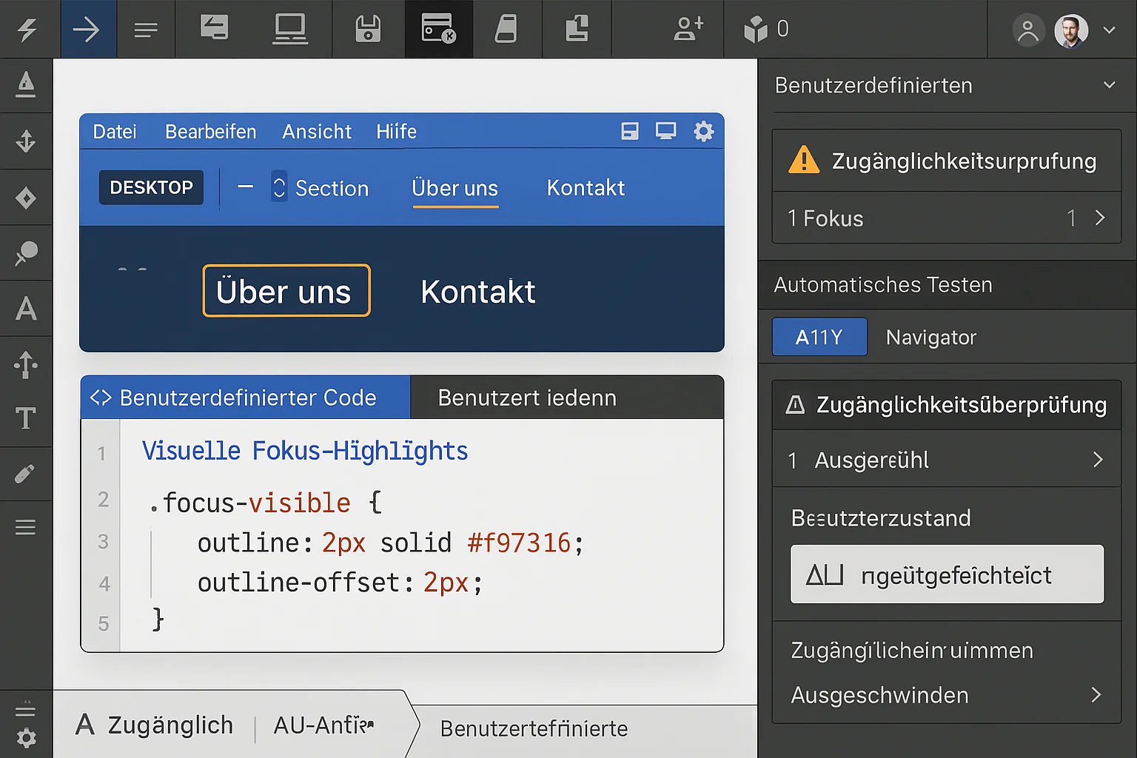This screenshot has width=1137, height=758.
Task: Select the laptop preview icon in toolbar
Action: click(x=289, y=29)
